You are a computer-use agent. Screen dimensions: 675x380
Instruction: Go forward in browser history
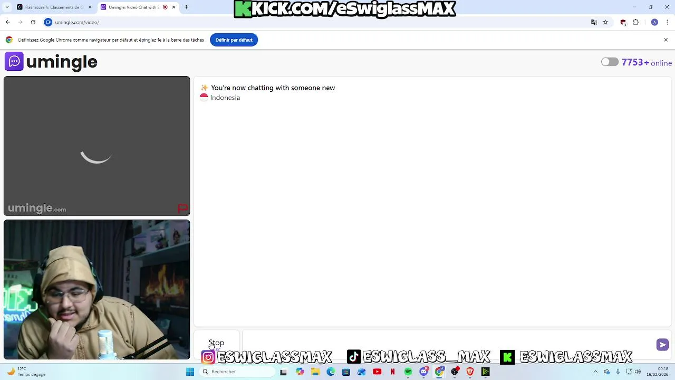(20, 22)
